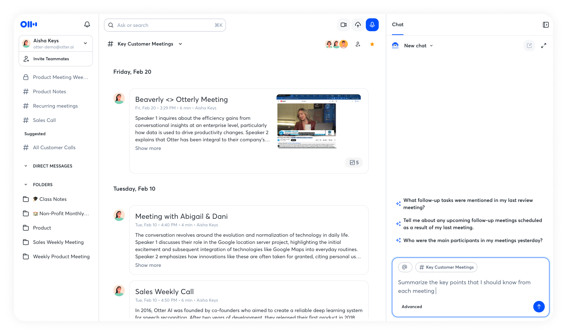Start recording with the microphone button
This screenshot has height=335, width=567.
tap(372, 25)
